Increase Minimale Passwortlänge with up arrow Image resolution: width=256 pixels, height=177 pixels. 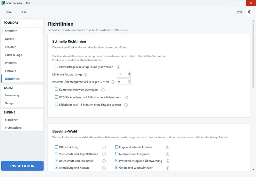[129, 74]
